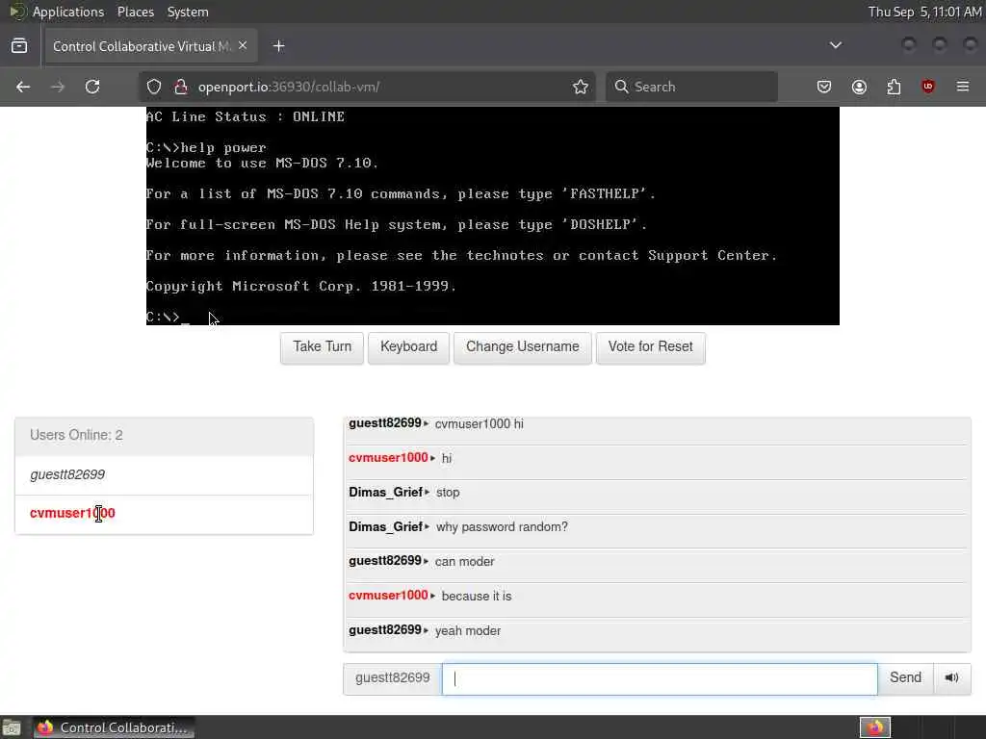This screenshot has height=739, width=986.
Task: Close the Control Collaborative Virtual Machine tab
Action: click(243, 46)
